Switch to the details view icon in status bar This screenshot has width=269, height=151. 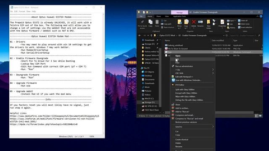[x=256, y=116]
